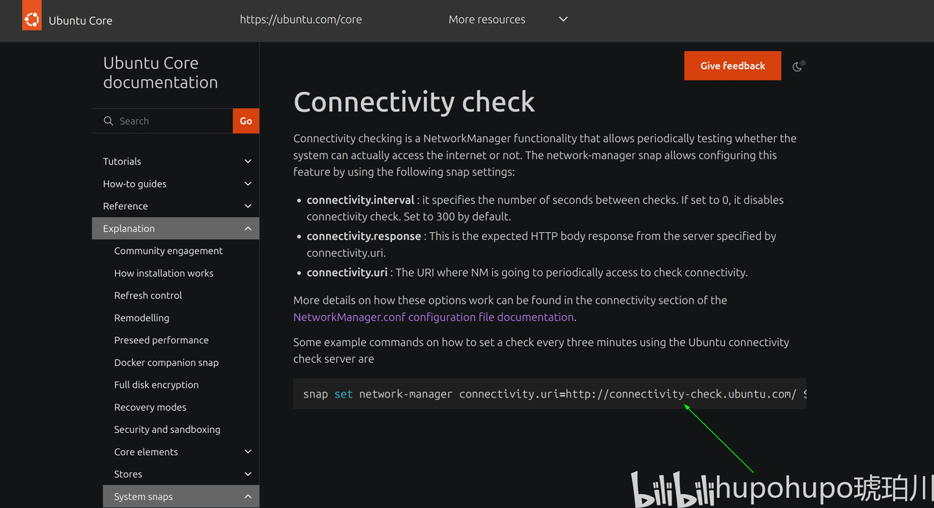Screen dimensions: 934x508
Task: Expand the Tutorials section chevron
Action: (x=248, y=161)
